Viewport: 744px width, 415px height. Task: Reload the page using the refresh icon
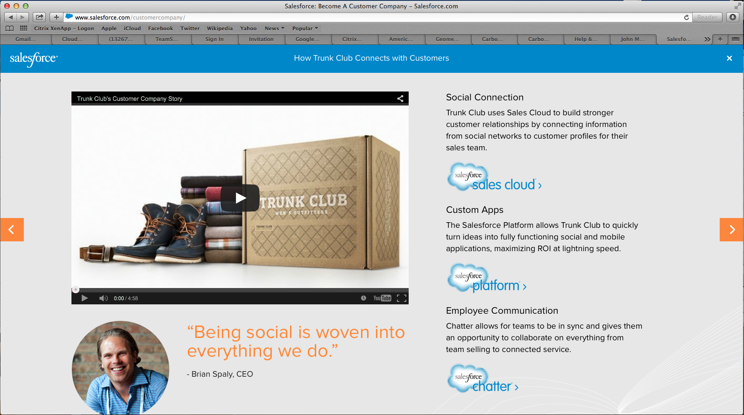tap(687, 17)
